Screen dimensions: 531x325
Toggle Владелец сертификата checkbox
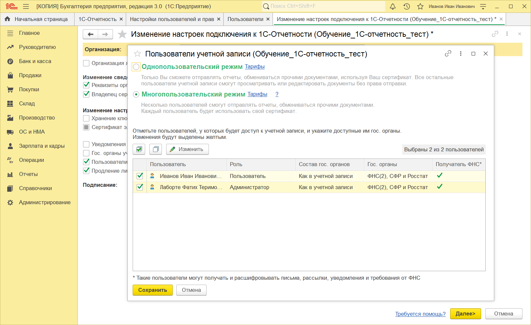[86, 94]
